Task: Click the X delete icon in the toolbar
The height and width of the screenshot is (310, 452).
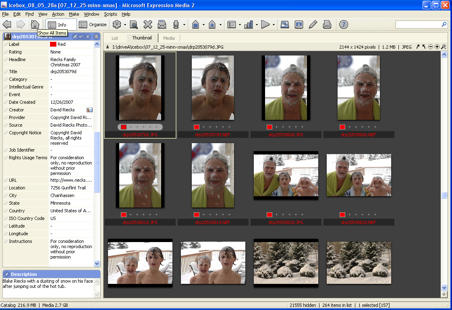Action: point(148,25)
